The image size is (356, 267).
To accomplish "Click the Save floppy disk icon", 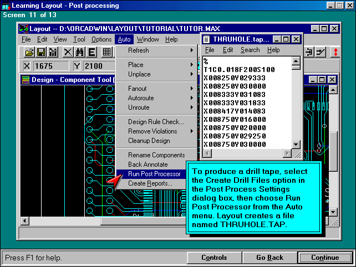I will click(x=41, y=52).
